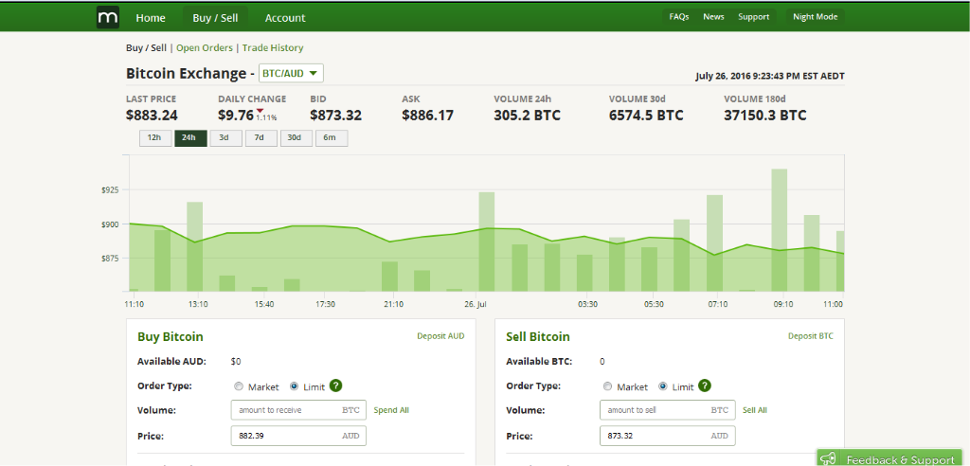Set chart range to 7d
Image resolution: width=970 pixels, height=466 pixels.
tap(260, 138)
